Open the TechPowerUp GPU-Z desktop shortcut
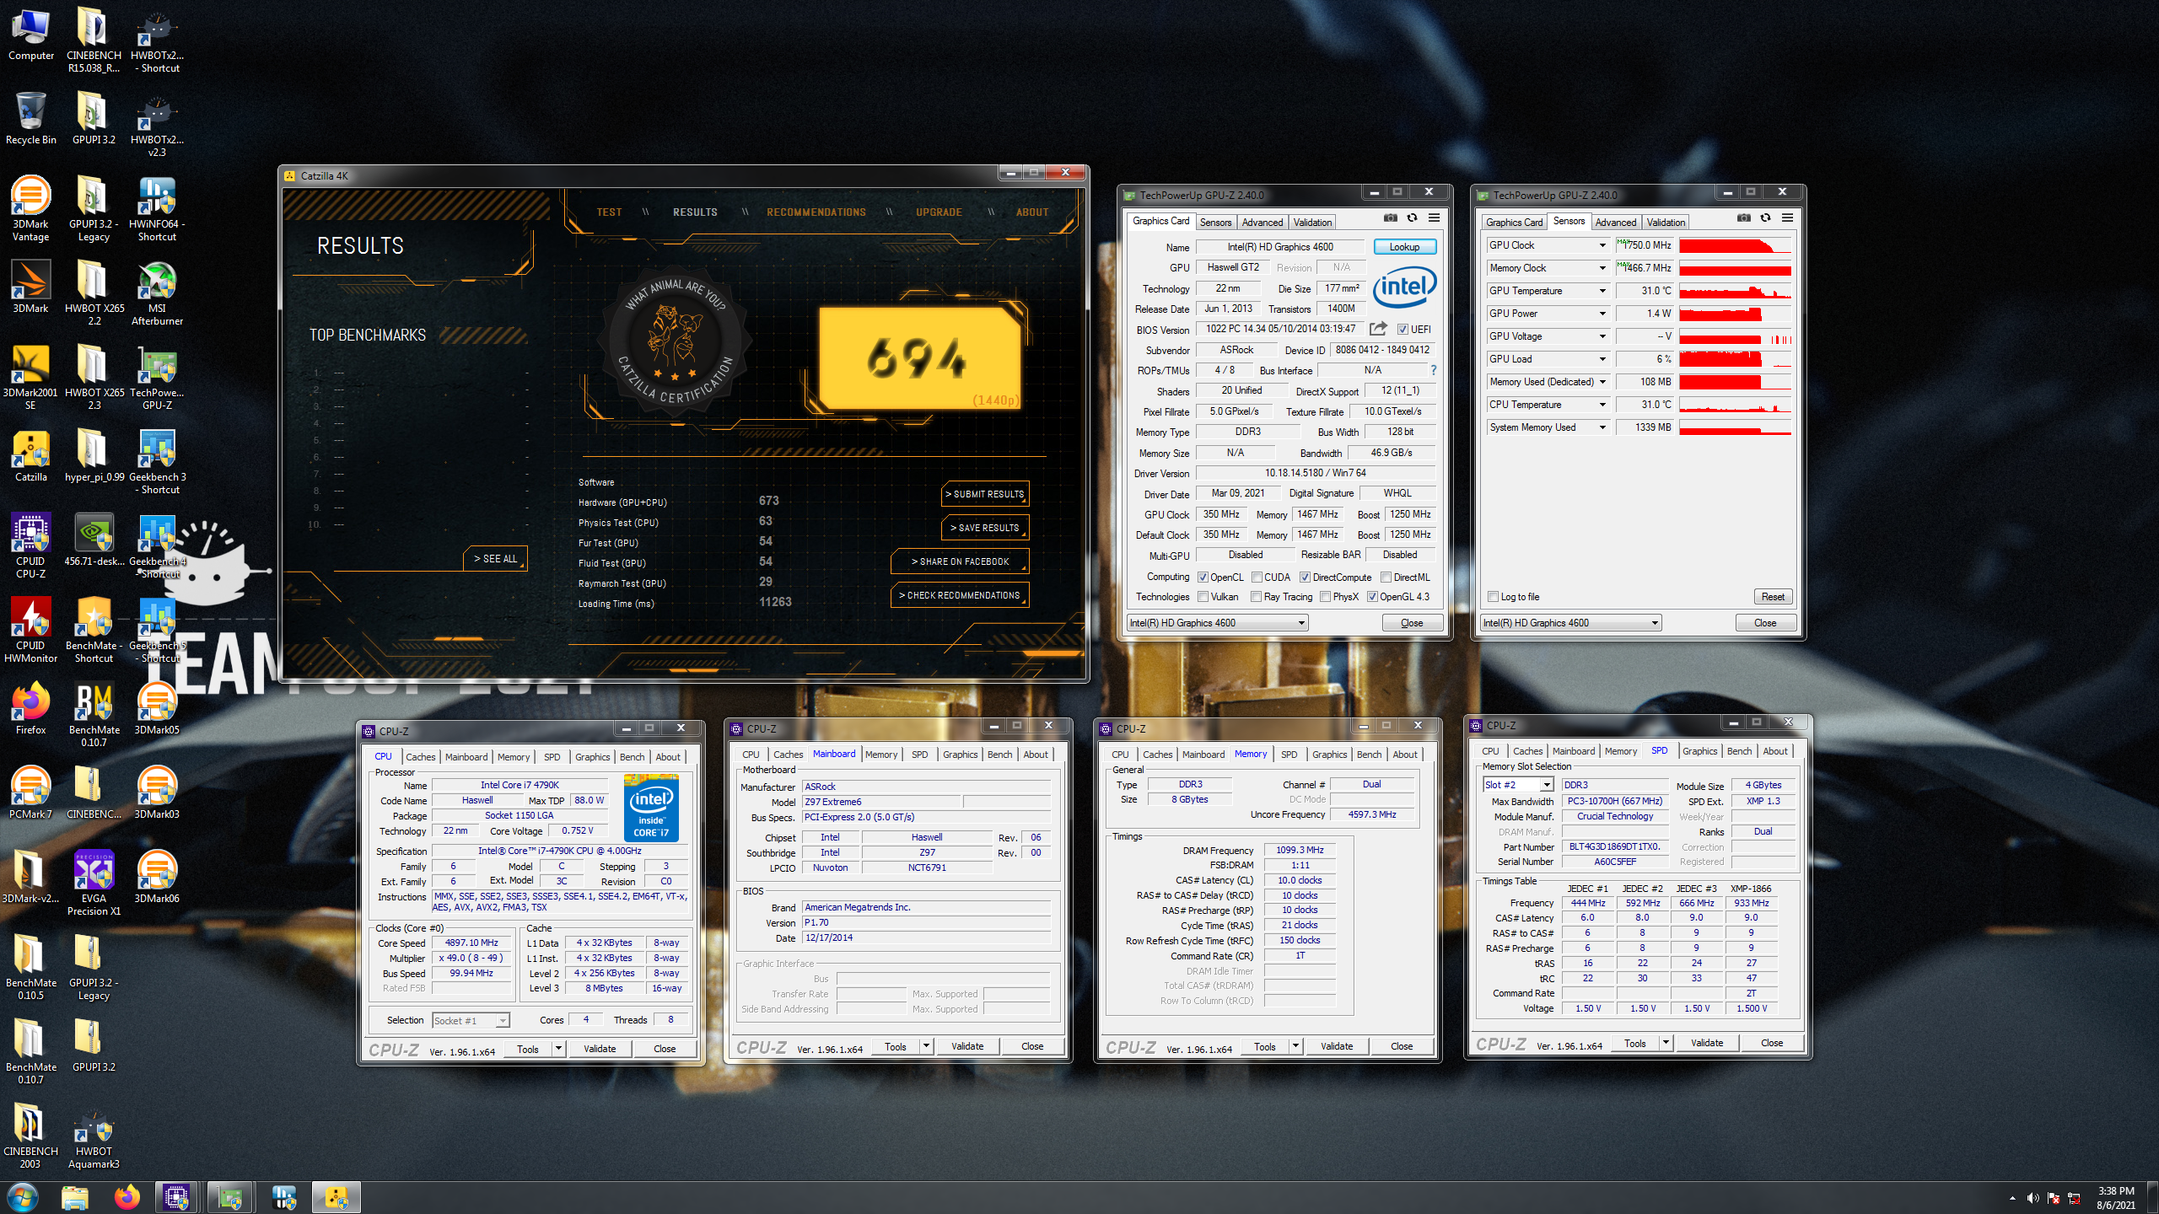2159x1214 pixels. pyautogui.click(x=157, y=377)
